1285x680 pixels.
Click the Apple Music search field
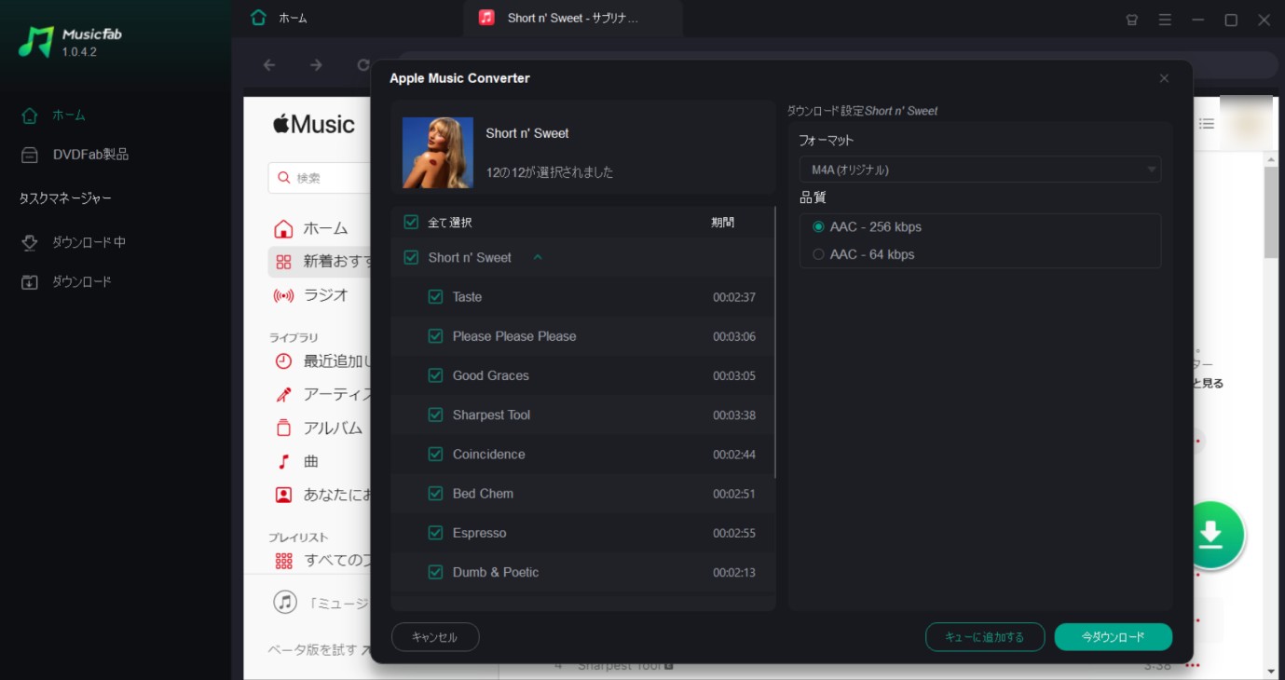point(321,178)
